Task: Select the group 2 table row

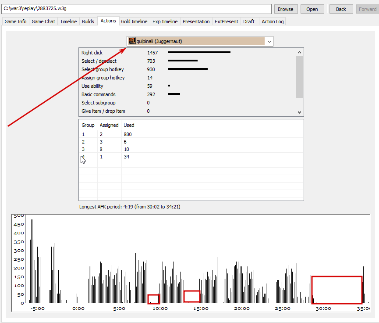Action: (x=191, y=142)
